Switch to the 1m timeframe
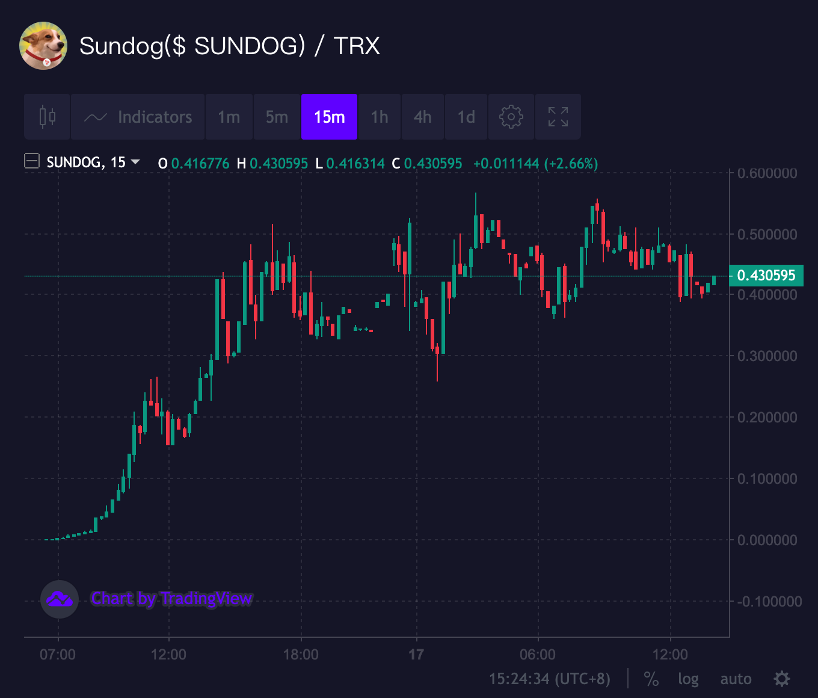Screen dimensions: 818x698 click(229, 117)
